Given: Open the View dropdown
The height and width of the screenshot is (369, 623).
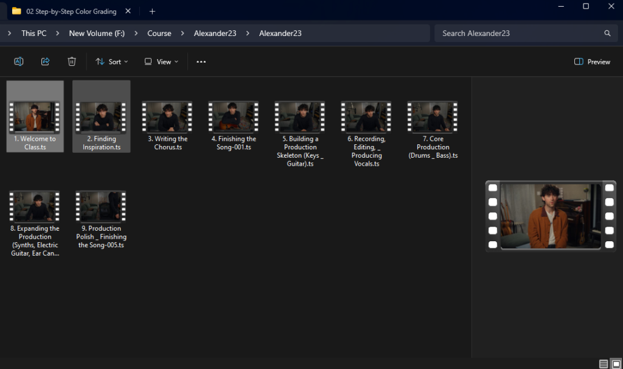Looking at the screenshot, I should (161, 61).
